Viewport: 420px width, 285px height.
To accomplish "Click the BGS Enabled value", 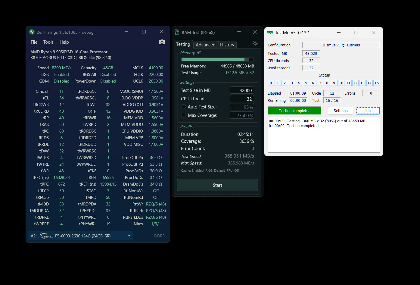I will 61,74.
